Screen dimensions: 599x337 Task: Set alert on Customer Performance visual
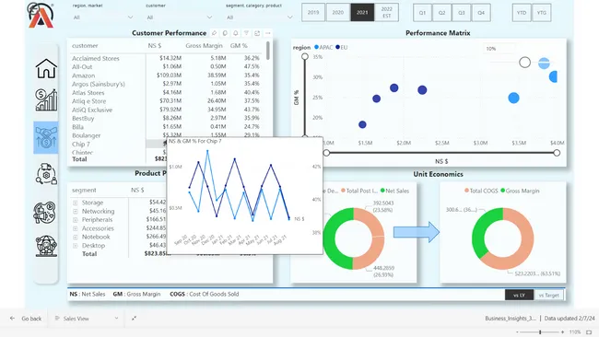click(x=236, y=33)
